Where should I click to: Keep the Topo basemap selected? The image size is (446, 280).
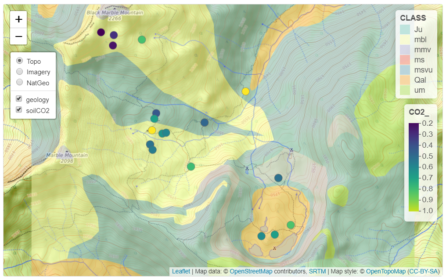(19, 61)
